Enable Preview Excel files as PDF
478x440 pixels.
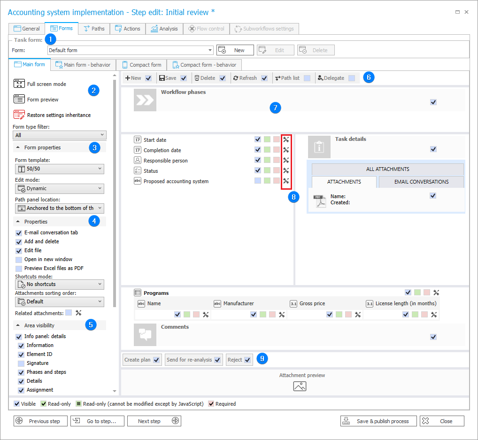click(19, 268)
